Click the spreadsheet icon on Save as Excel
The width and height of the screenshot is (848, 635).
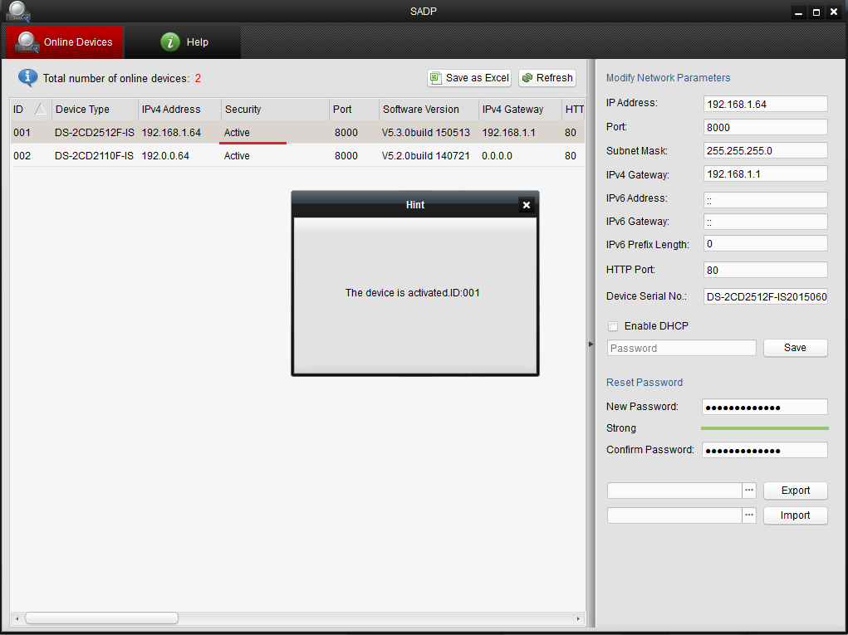pos(436,77)
